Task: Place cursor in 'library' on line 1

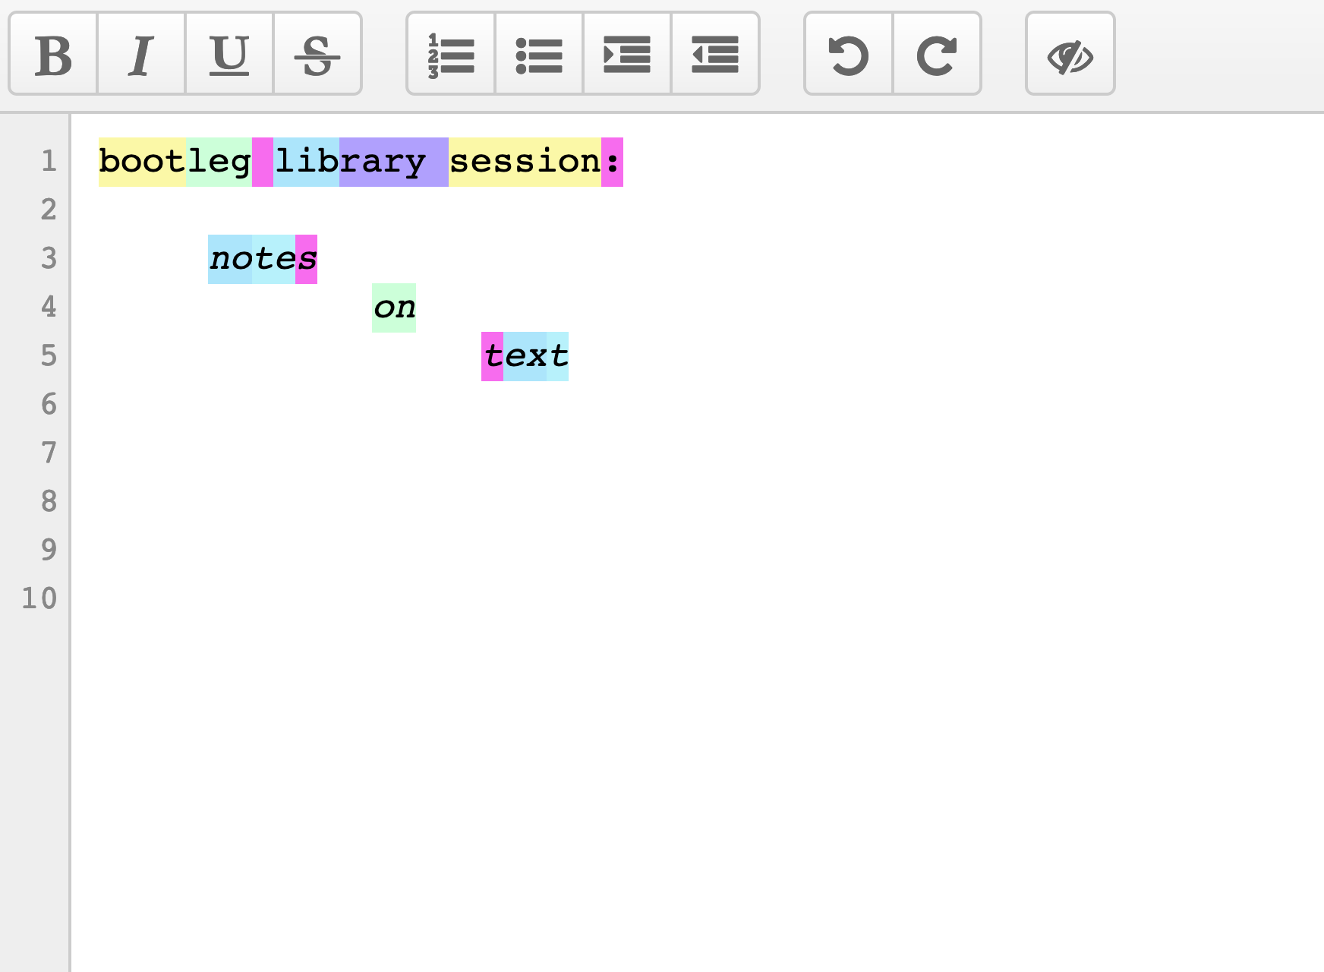Action: pos(349,162)
